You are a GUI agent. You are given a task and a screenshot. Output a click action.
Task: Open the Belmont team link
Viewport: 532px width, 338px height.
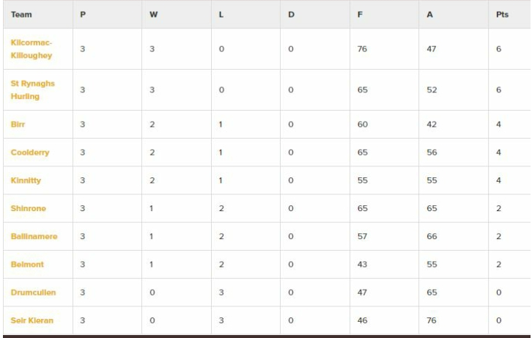click(27, 265)
